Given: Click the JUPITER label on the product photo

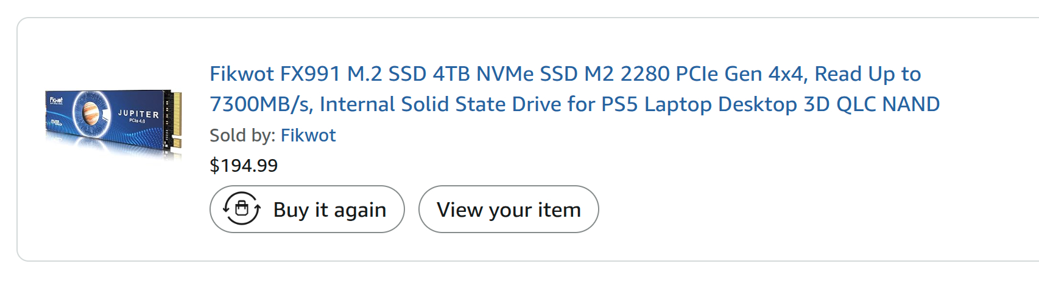Looking at the screenshot, I should click(x=138, y=114).
